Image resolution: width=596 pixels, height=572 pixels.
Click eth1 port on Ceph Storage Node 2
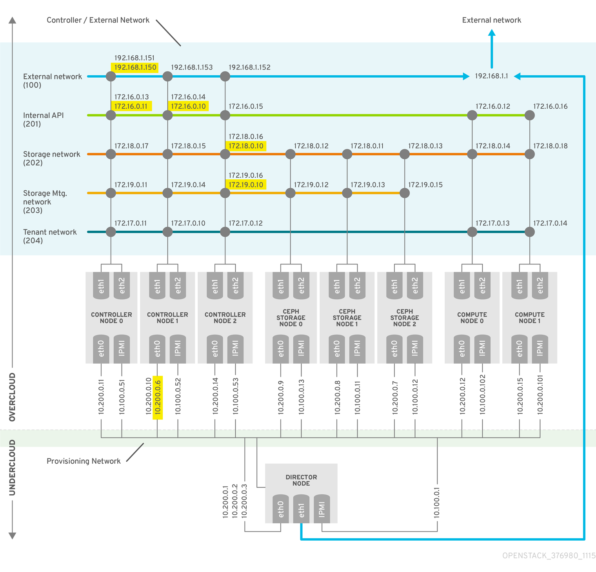[394, 286]
